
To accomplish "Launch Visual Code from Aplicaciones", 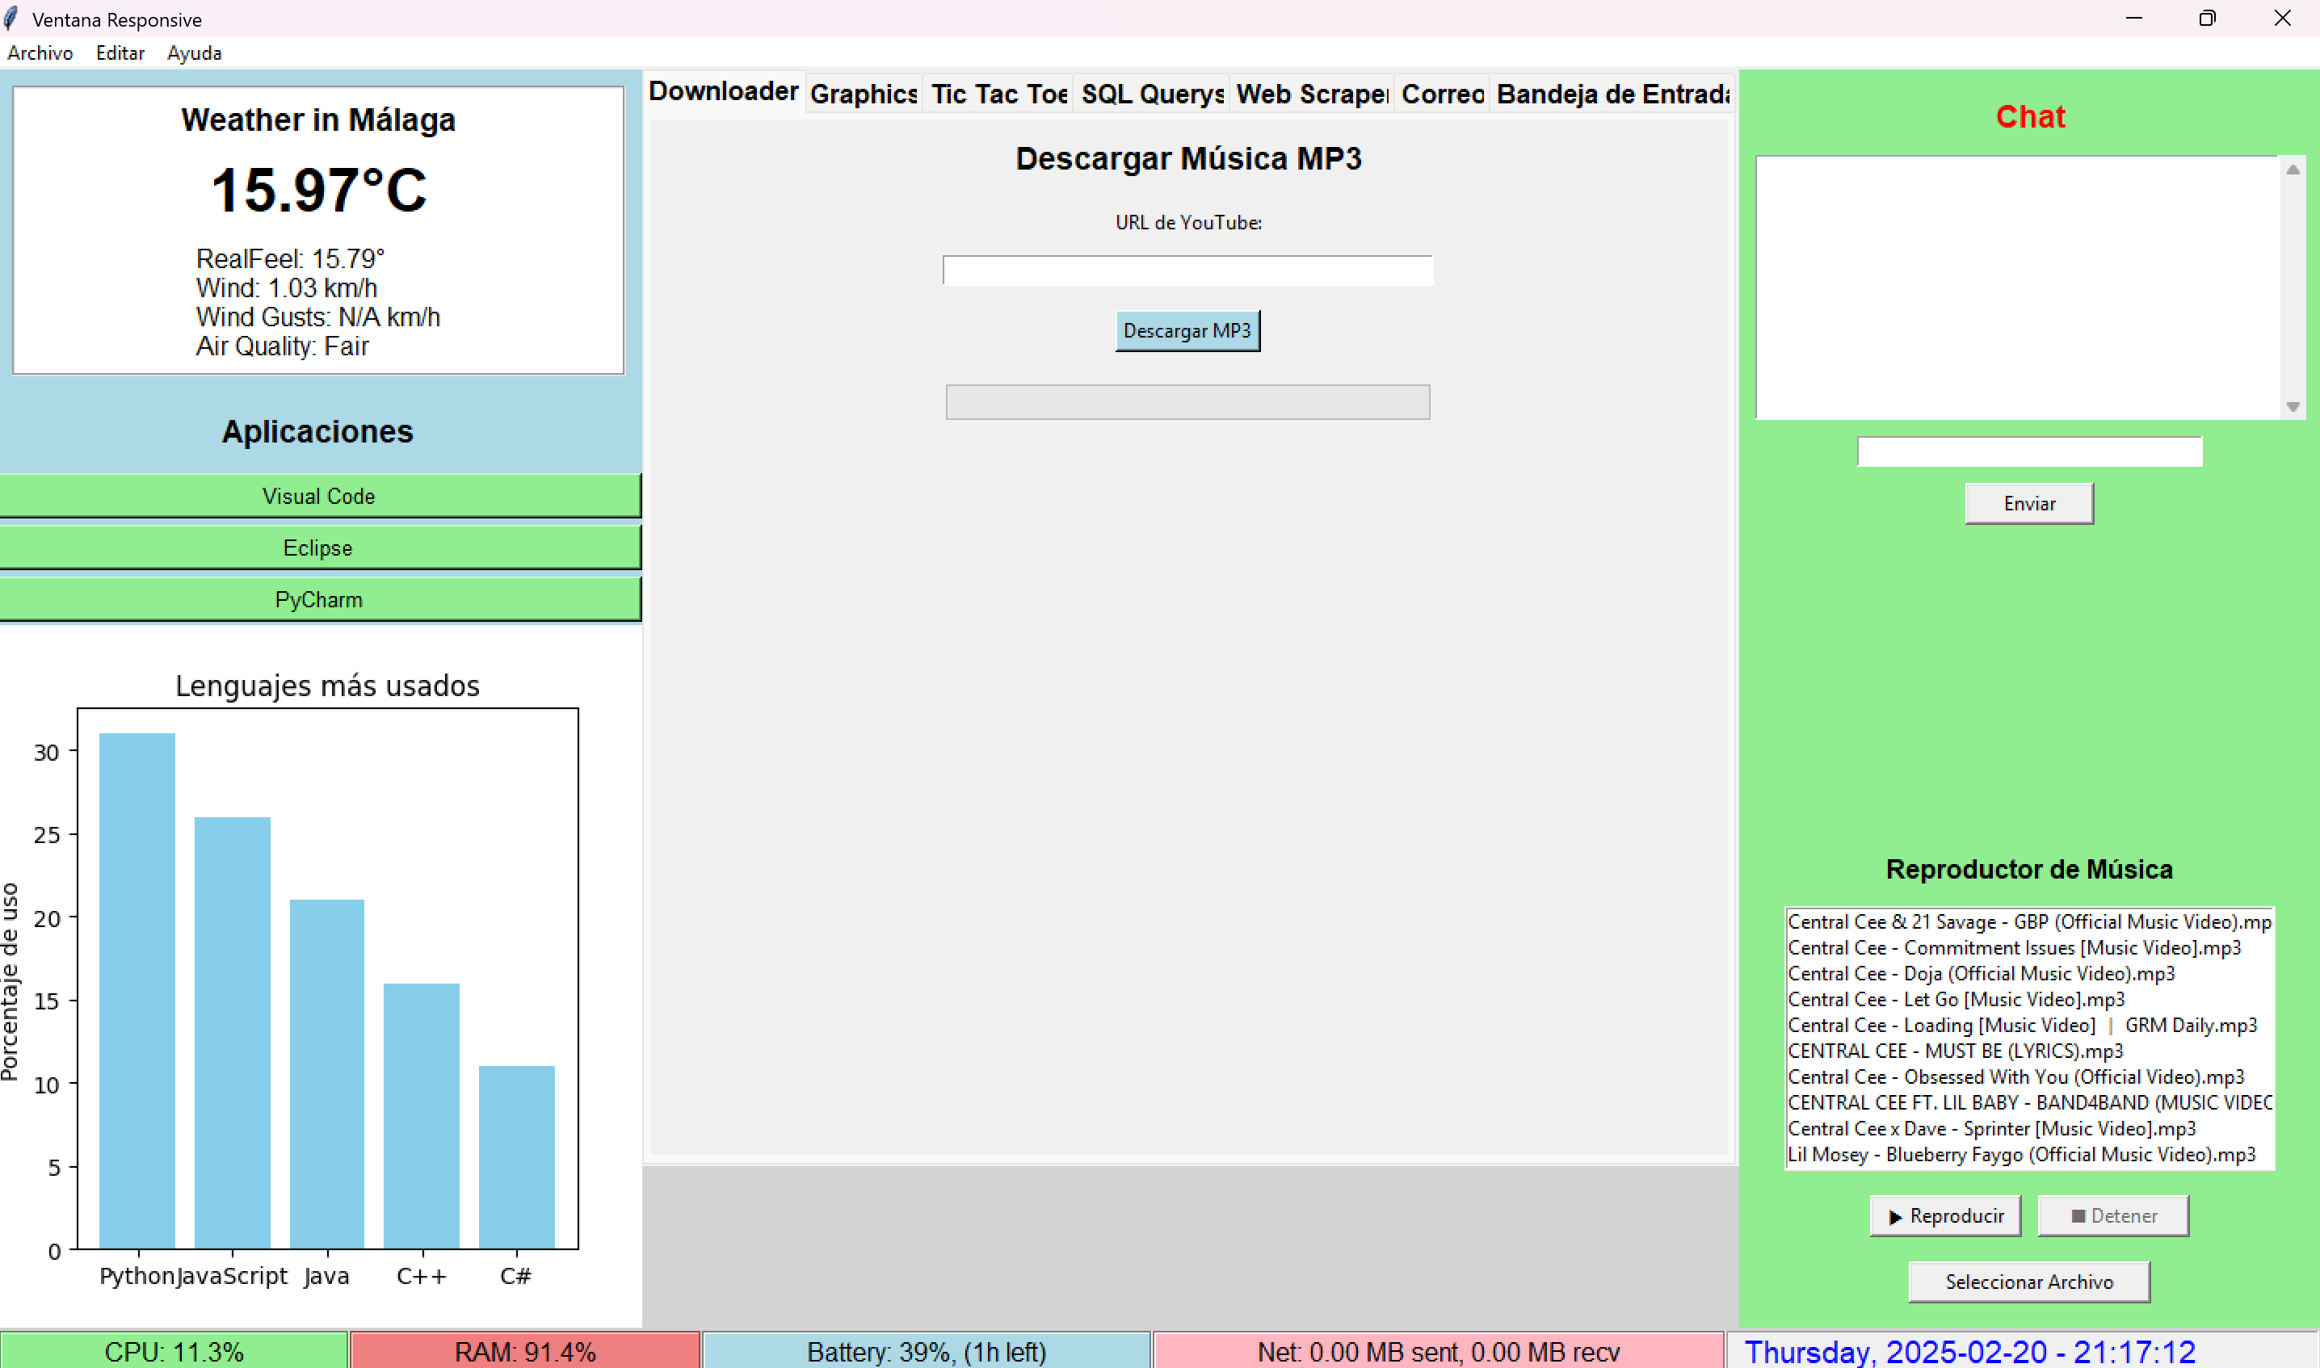I will point(319,496).
